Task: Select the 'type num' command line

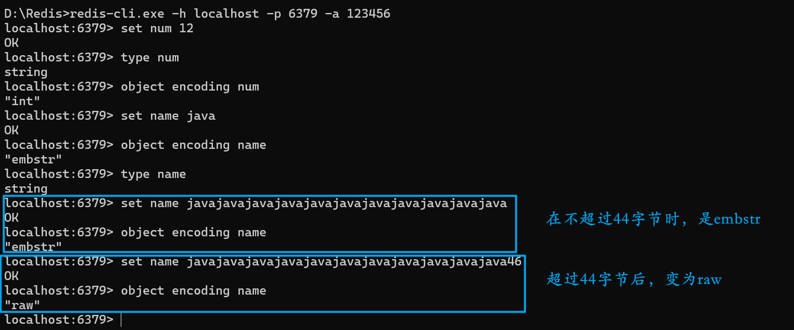Action: 92,58
